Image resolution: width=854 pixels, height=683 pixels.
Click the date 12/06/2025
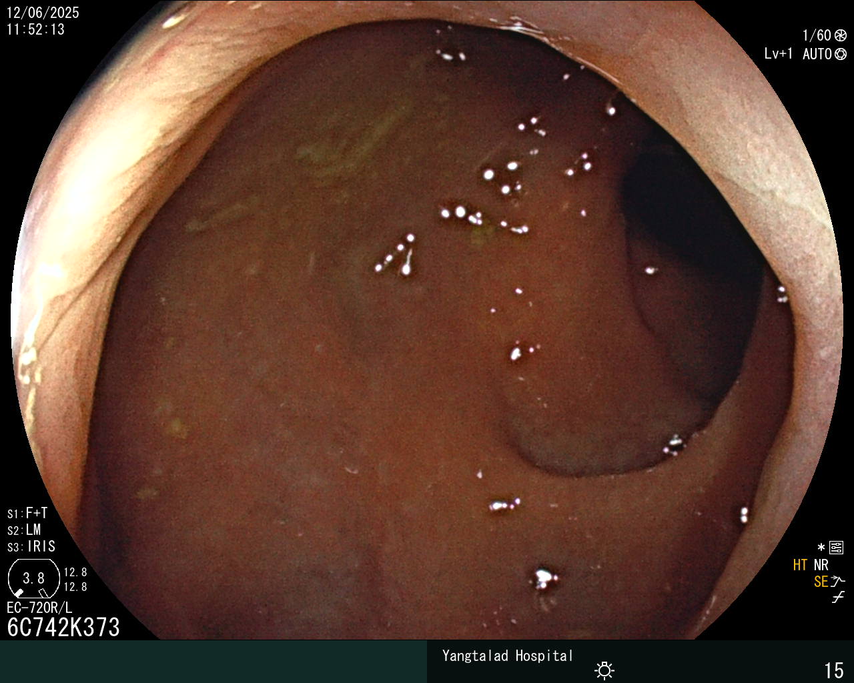(43, 13)
